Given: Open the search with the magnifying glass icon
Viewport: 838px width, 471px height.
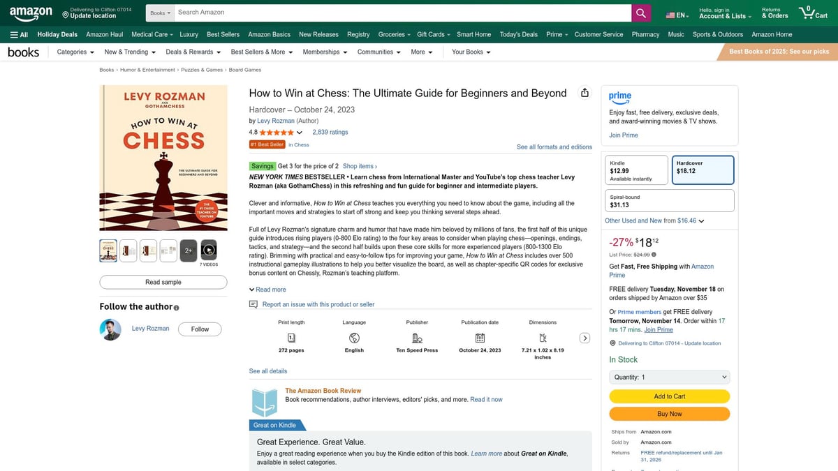Looking at the screenshot, I should click(640, 12).
